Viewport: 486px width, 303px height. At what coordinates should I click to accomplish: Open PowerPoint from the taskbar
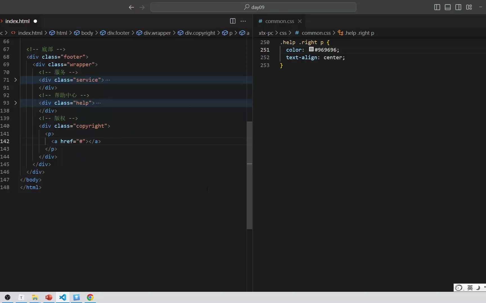(49, 297)
